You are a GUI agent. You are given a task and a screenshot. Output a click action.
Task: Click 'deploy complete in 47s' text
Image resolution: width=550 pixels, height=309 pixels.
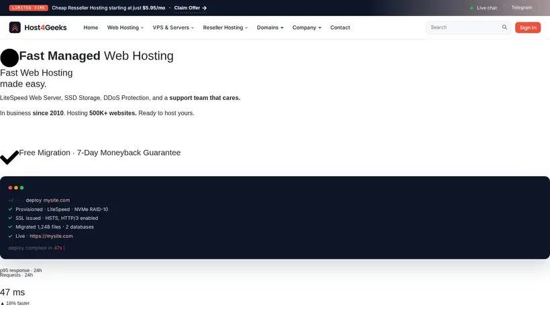click(x=35, y=248)
